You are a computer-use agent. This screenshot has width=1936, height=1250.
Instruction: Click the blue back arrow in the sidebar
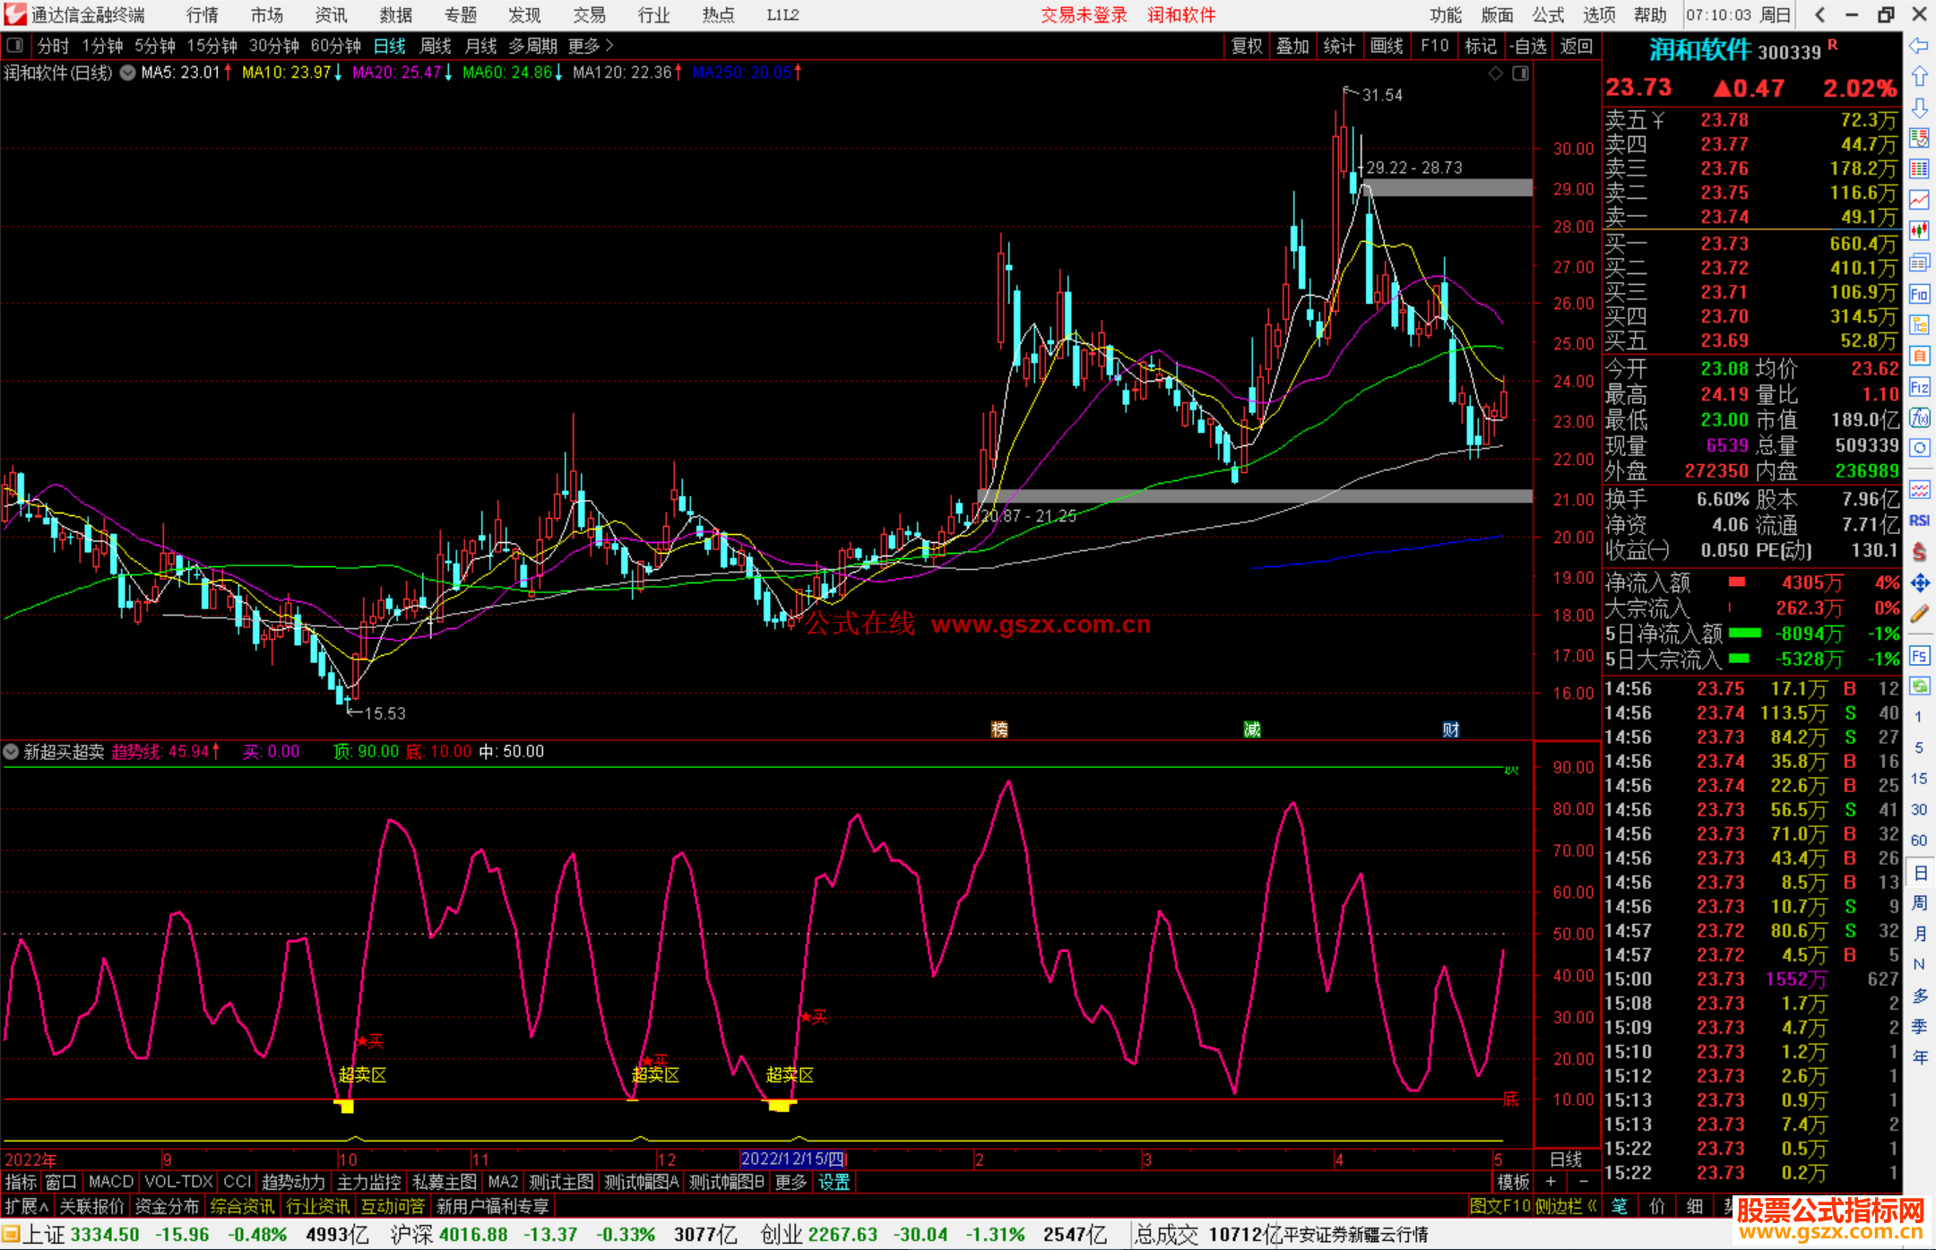1919,46
